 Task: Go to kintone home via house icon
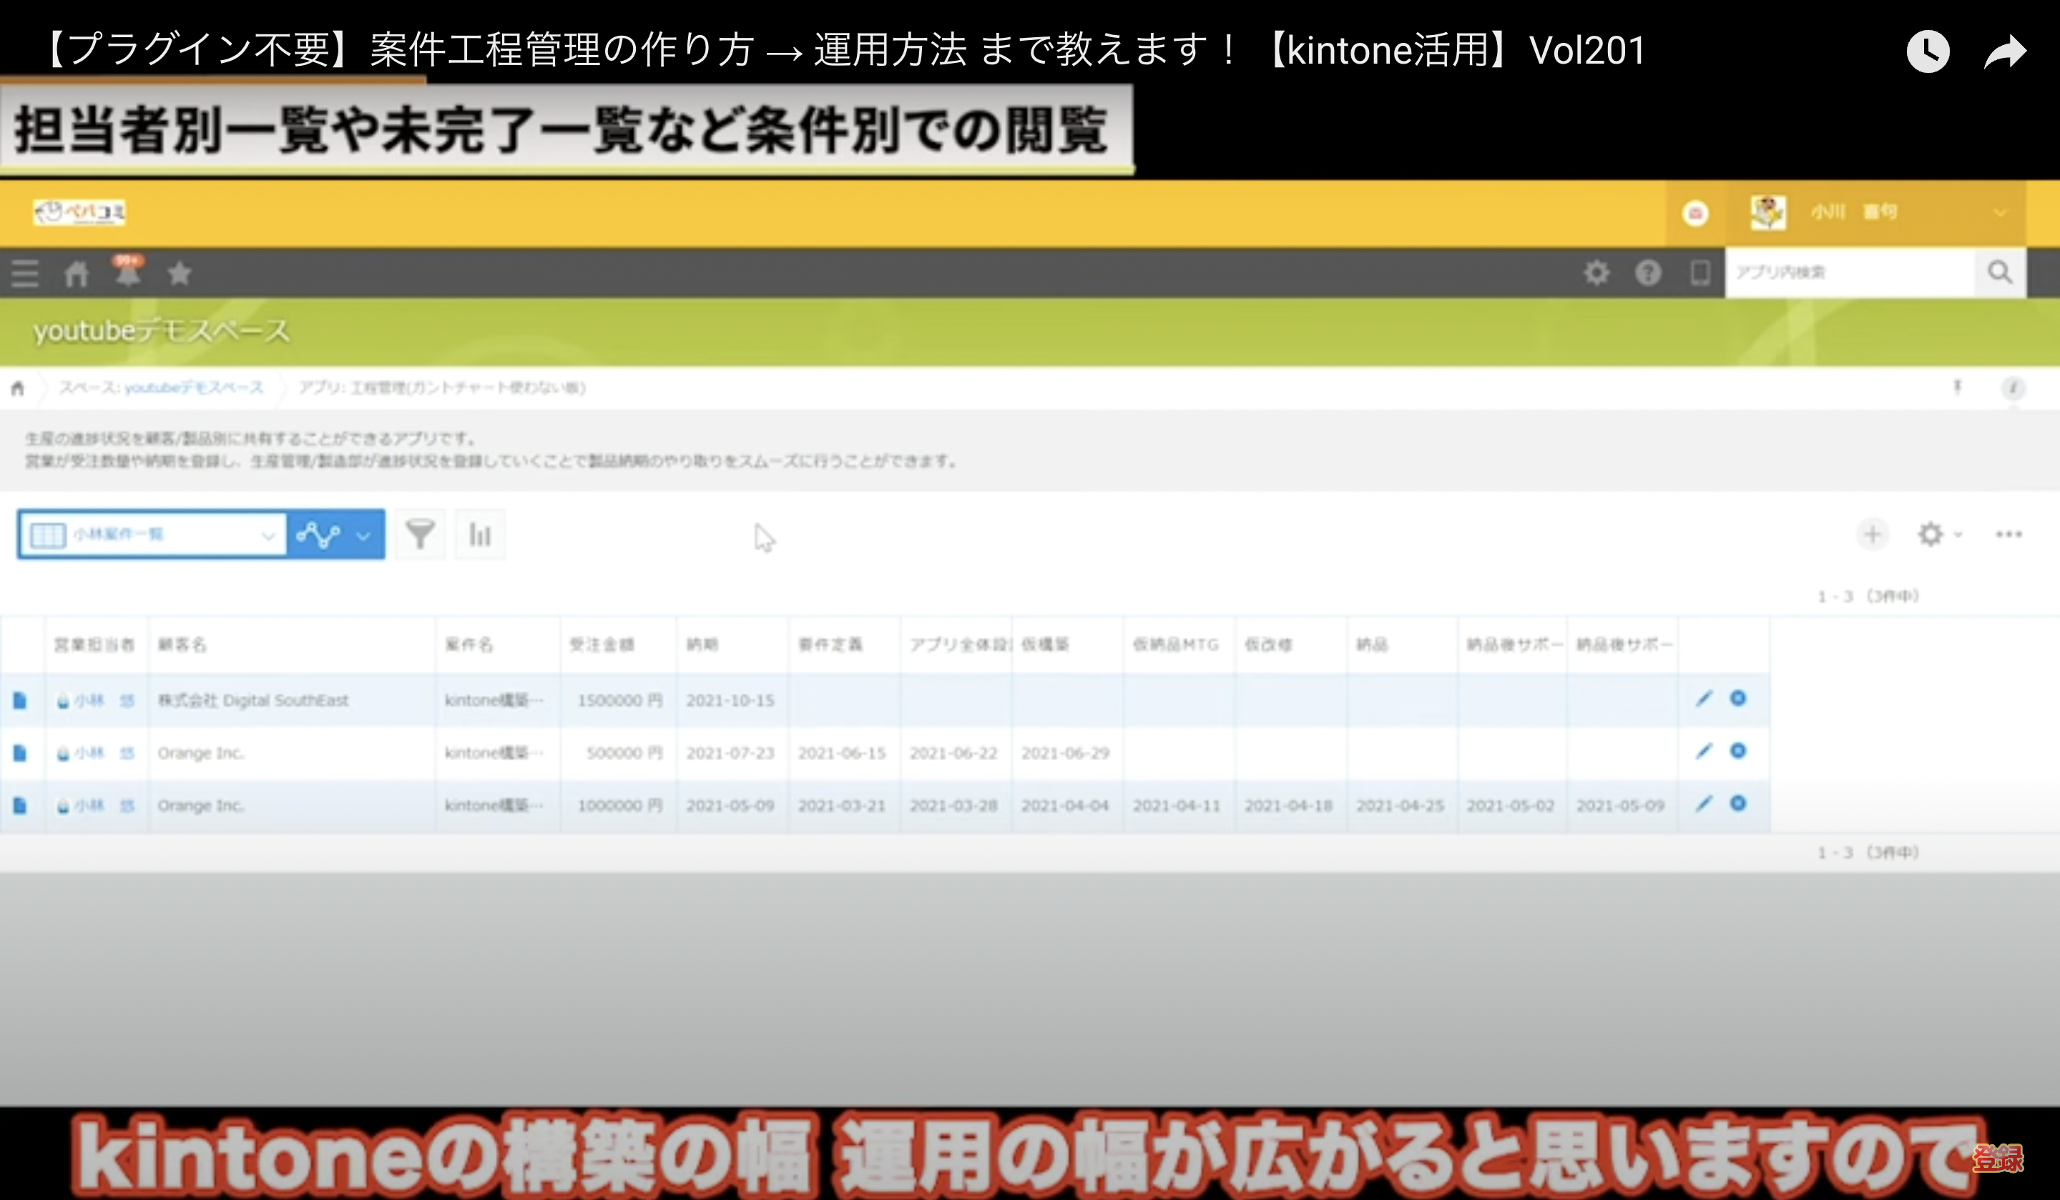(77, 273)
